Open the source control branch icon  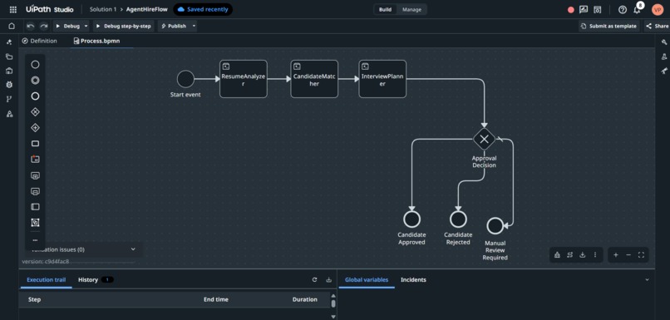pos(9,99)
